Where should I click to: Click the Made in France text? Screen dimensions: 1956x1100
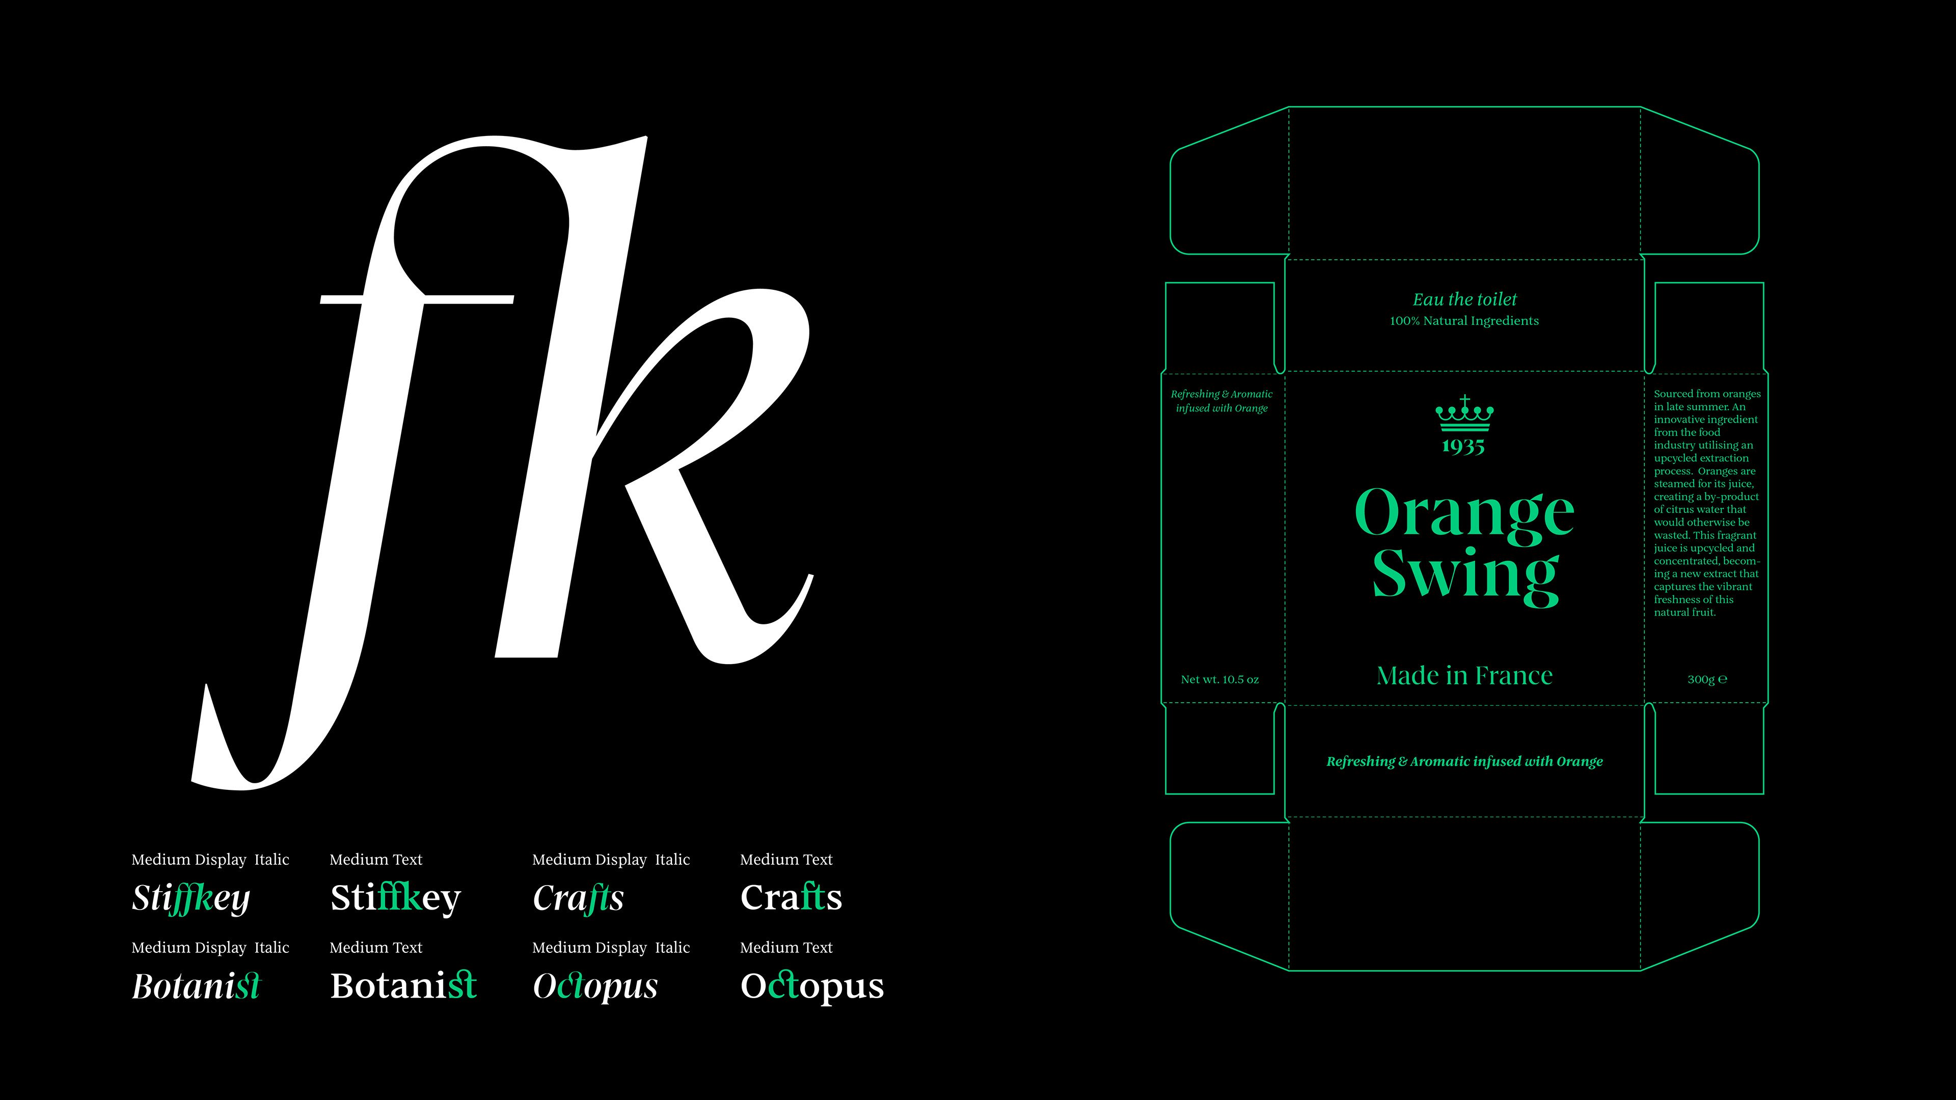[x=1464, y=675]
